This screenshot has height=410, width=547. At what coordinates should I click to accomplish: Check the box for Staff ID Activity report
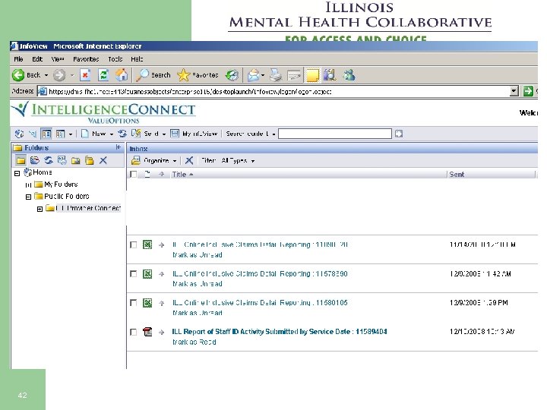133,332
